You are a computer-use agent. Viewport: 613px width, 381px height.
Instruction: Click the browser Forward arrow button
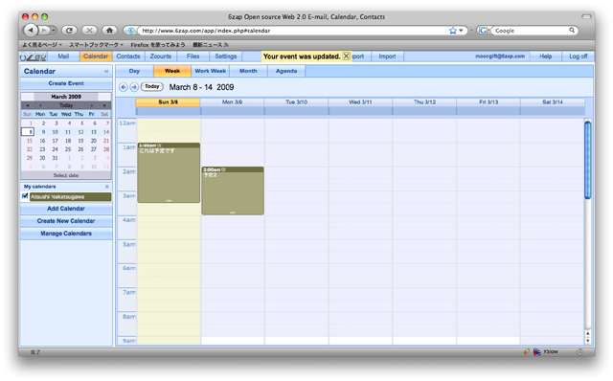[45, 30]
